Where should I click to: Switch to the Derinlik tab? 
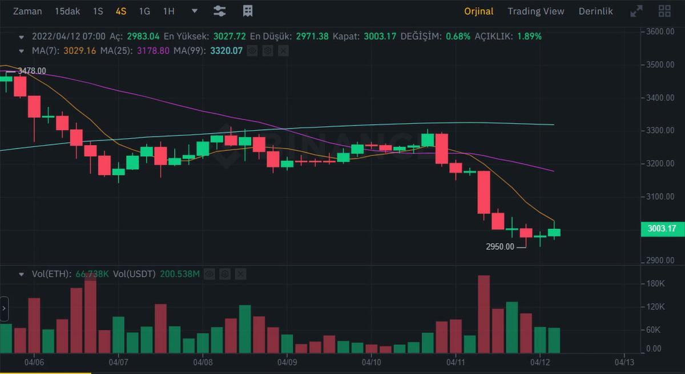click(x=595, y=11)
